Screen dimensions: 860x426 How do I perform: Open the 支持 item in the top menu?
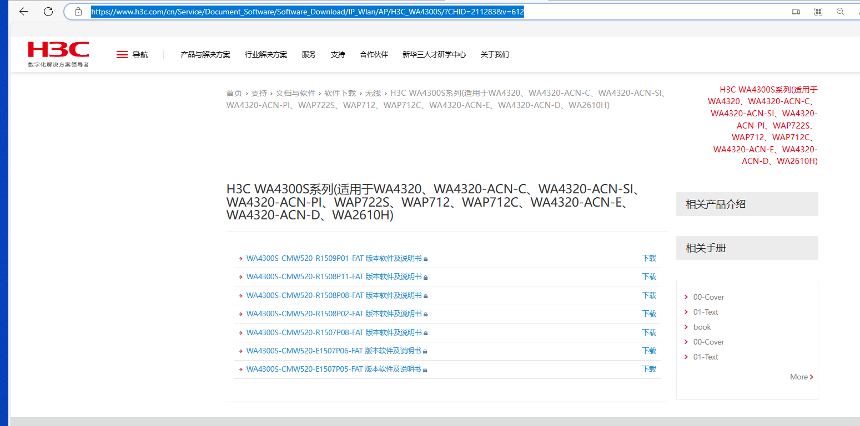click(x=338, y=54)
